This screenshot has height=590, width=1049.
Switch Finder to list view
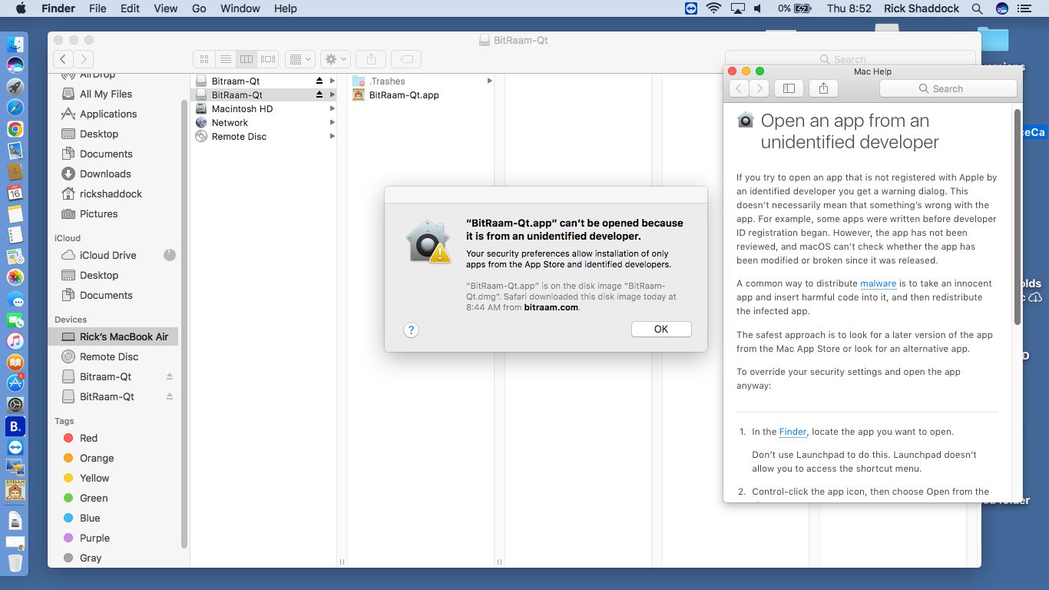click(x=225, y=59)
